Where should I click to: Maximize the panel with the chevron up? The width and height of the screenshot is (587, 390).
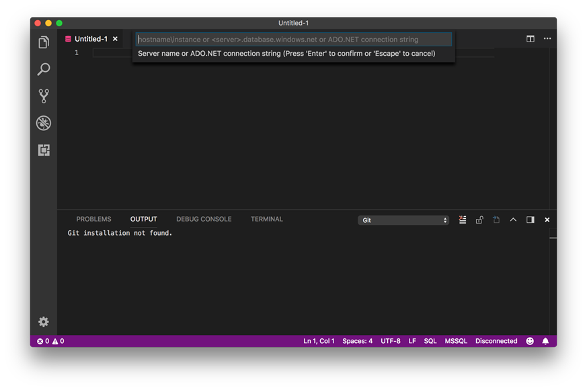click(x=513, y=220)
